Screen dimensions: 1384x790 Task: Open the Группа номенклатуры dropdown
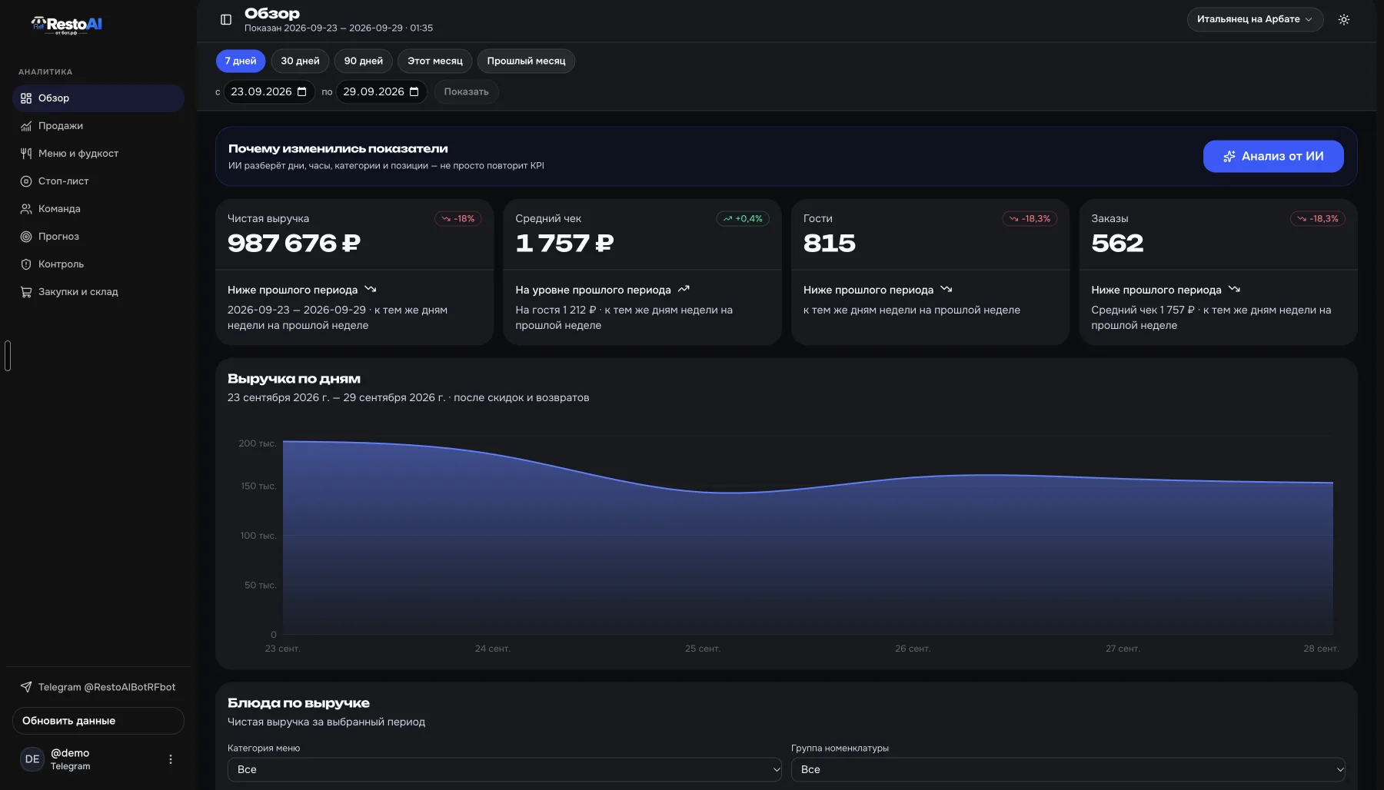[1068, 769]
